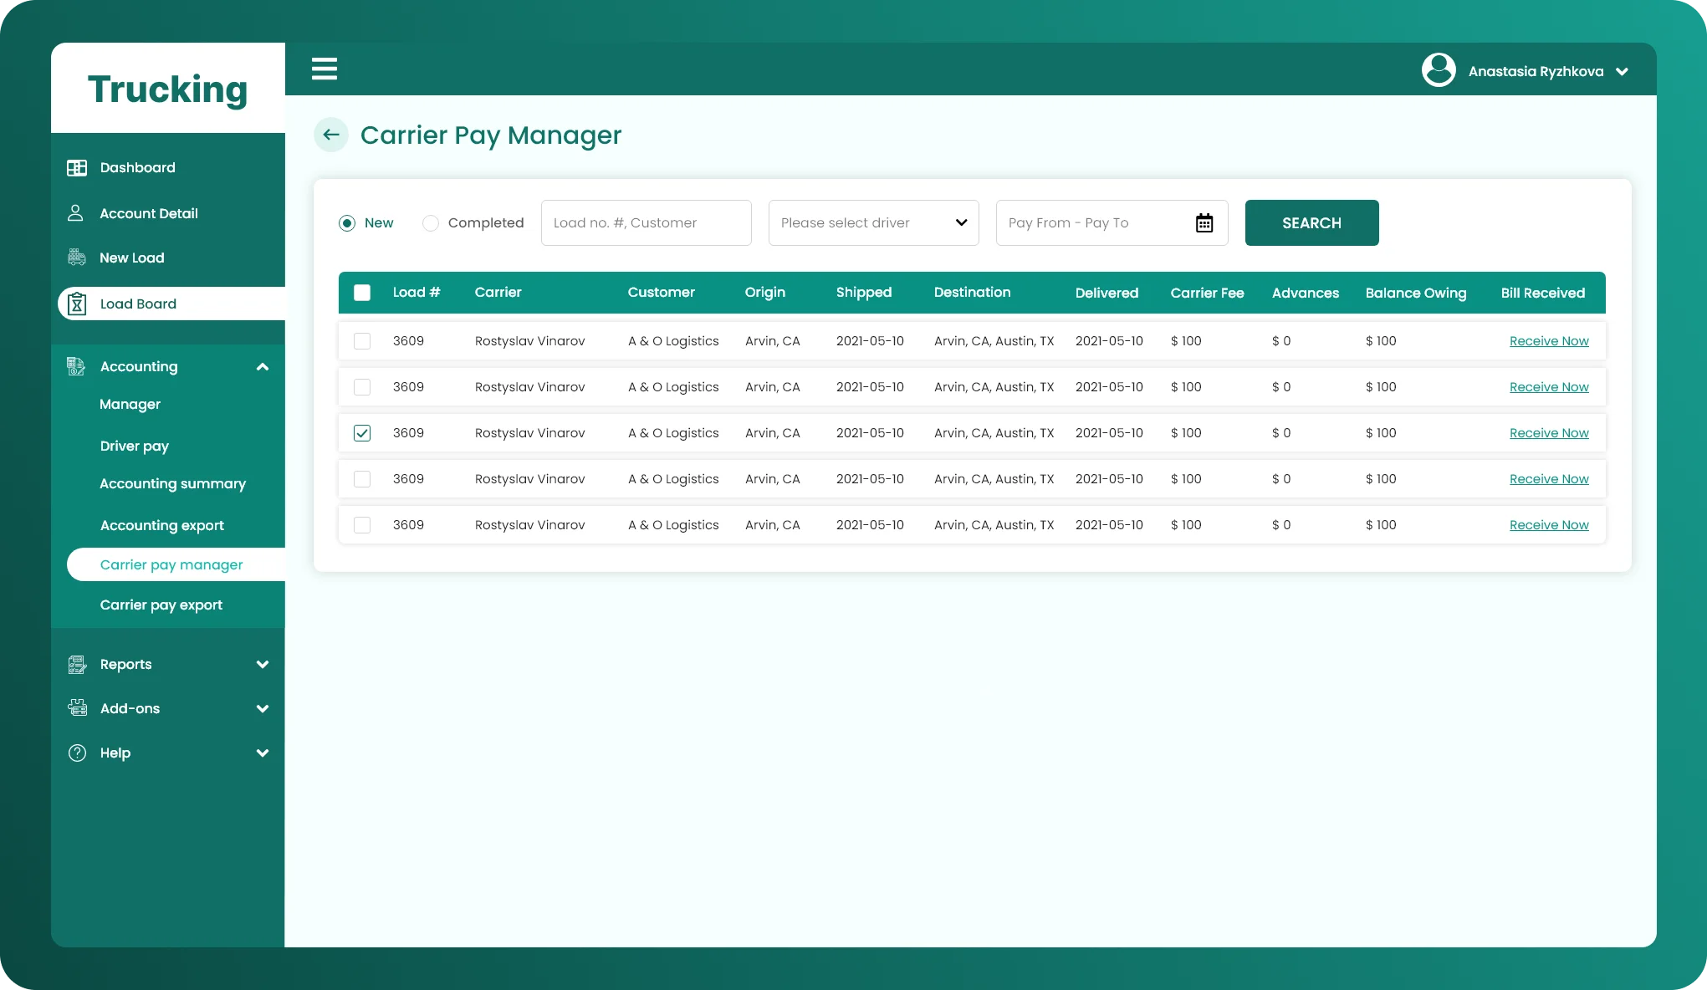Open Manager under Accounting
The height and width of the screenshot is (990, 1707).
pos(130,404)
